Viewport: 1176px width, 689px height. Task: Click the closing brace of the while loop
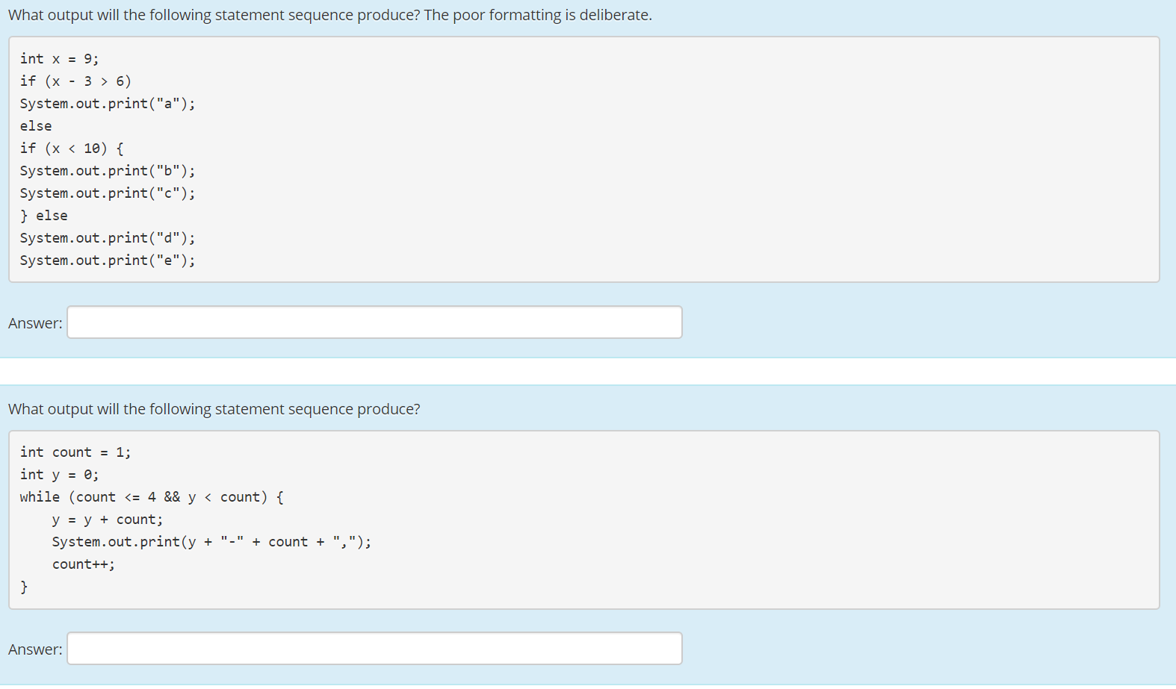point(24,587)
